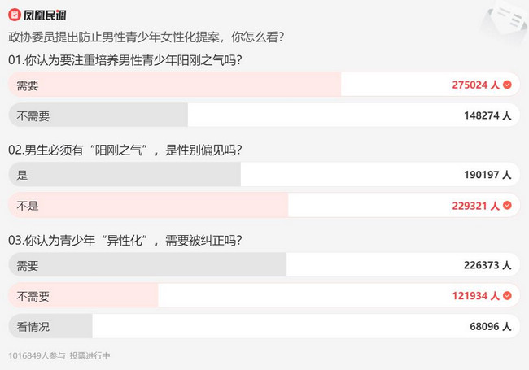This screenshot has width=529, height=370.
Task: Click the 148274 人 vote count
Action: [487, 115]
